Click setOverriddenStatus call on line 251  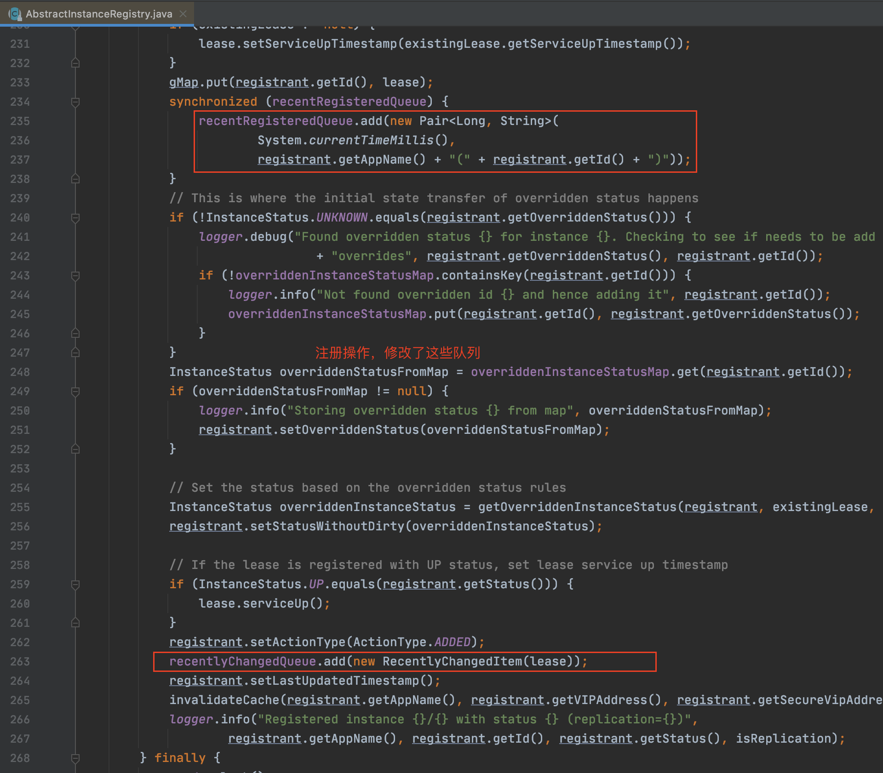349,430
